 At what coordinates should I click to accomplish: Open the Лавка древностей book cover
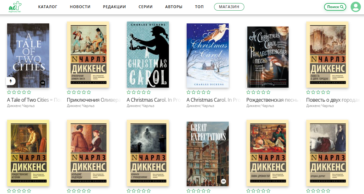[267, 153]
